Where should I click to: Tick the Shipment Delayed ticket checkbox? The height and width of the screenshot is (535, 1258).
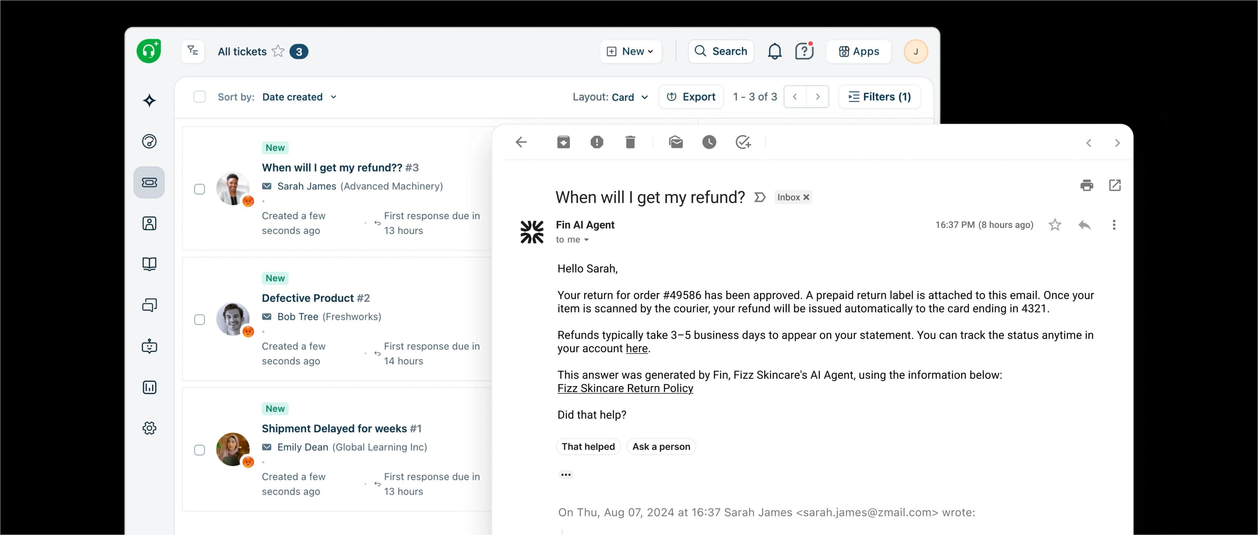point(200,450)
